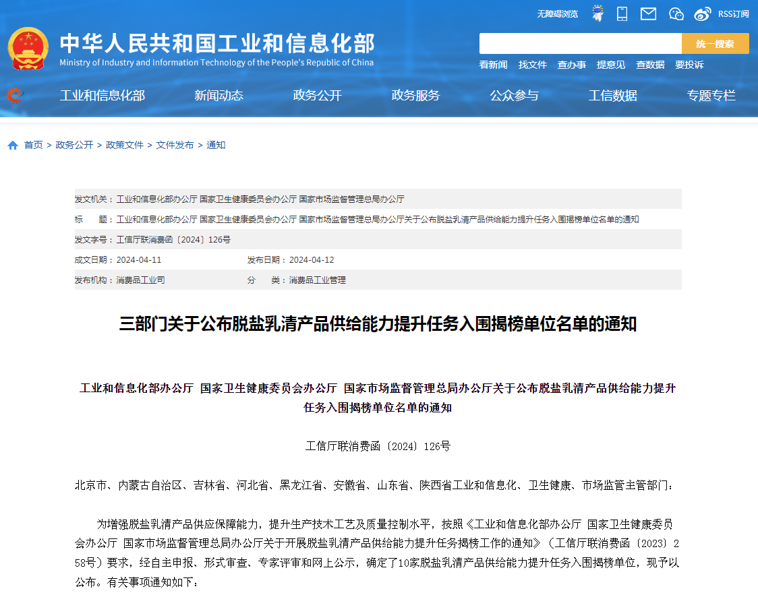Click the red gear icon in navigation bar

[x=14, y=96]
